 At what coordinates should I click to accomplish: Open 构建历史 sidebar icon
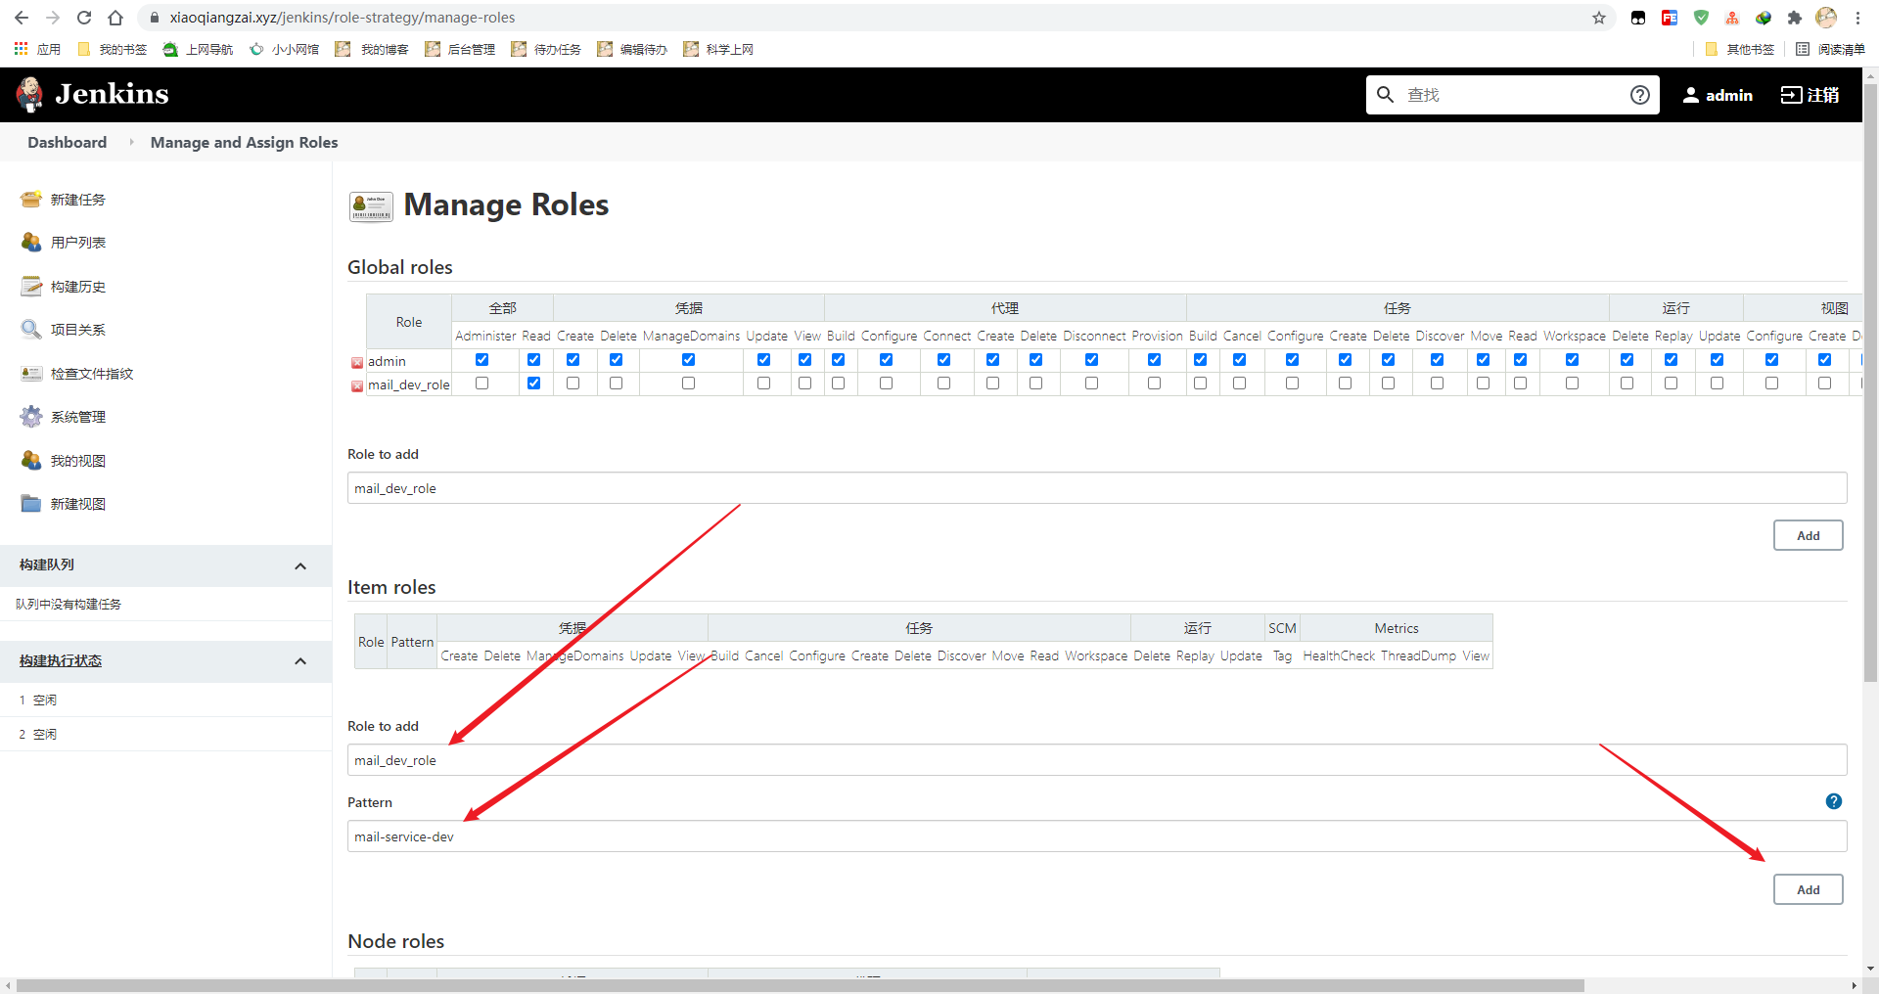point(31,287)
